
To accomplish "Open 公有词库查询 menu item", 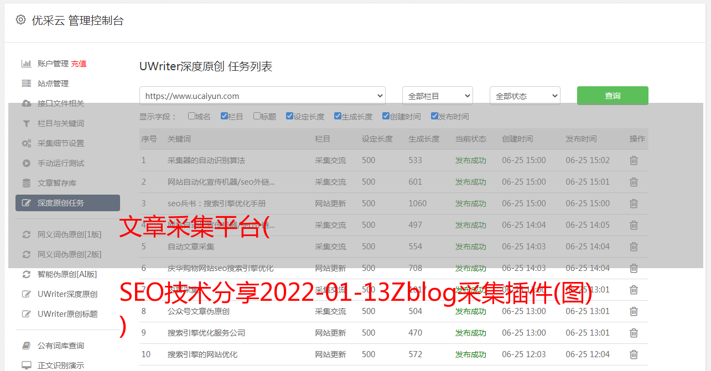I will coord(61,346).
